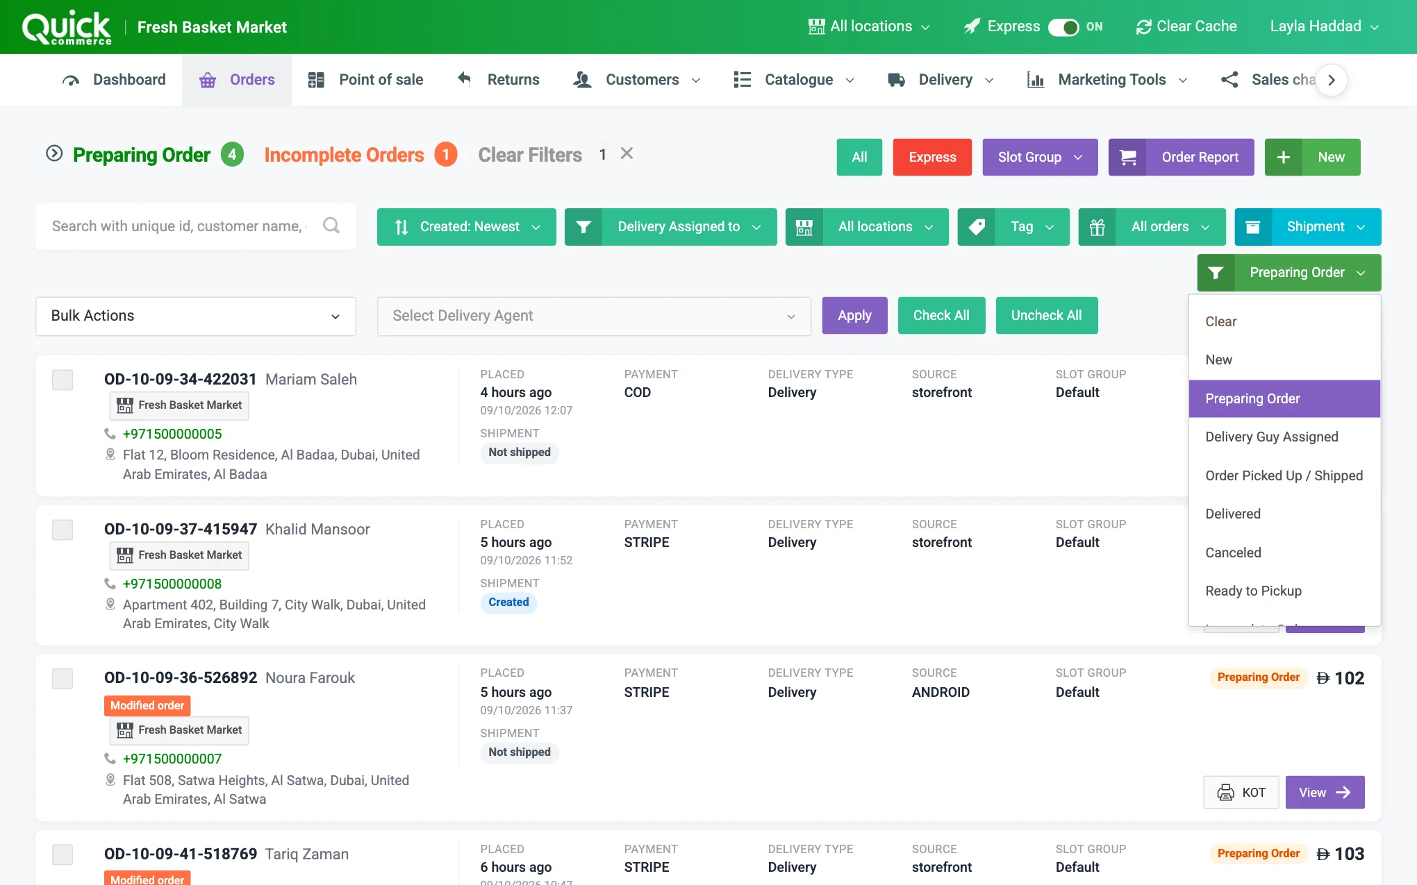Click the Clear Cache refresh icon

click(x=1143, y=27)
